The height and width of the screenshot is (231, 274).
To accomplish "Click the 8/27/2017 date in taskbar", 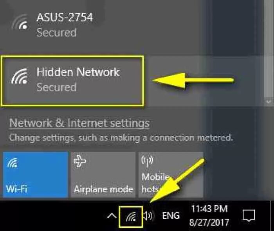I will point(209,222).
